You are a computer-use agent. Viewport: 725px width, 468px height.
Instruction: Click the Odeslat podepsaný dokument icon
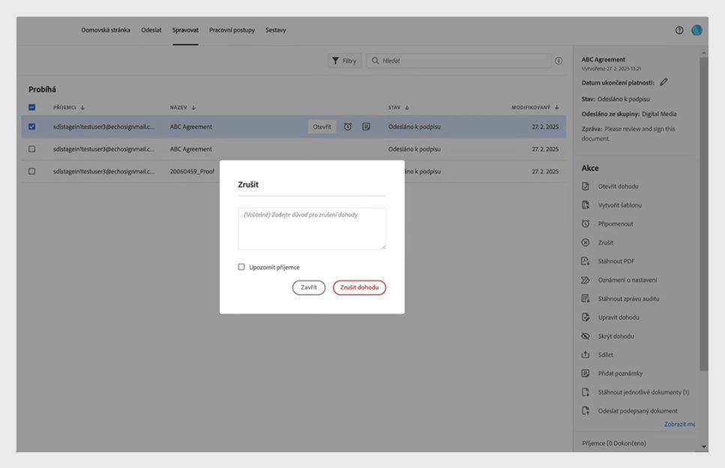pyautogui.click(x=586, y=411)
